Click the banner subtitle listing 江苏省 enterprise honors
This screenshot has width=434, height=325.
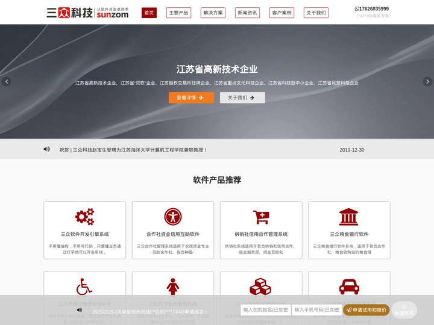click(x=217, y=83)
